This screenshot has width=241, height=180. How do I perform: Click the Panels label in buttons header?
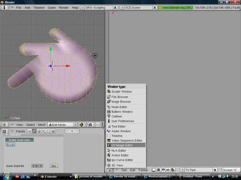pyautogui.click(x=21, y=131)
